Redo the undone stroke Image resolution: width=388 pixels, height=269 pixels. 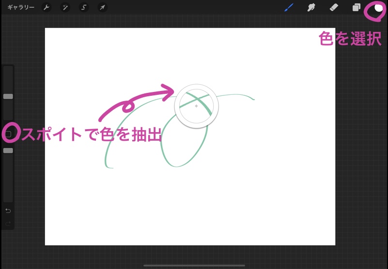point(8,224)
